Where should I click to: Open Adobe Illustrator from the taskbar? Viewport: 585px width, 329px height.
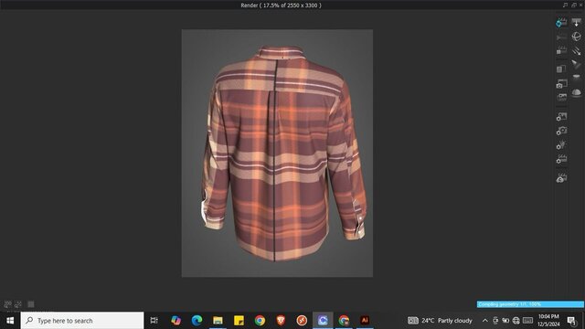[x=365, y=320]
